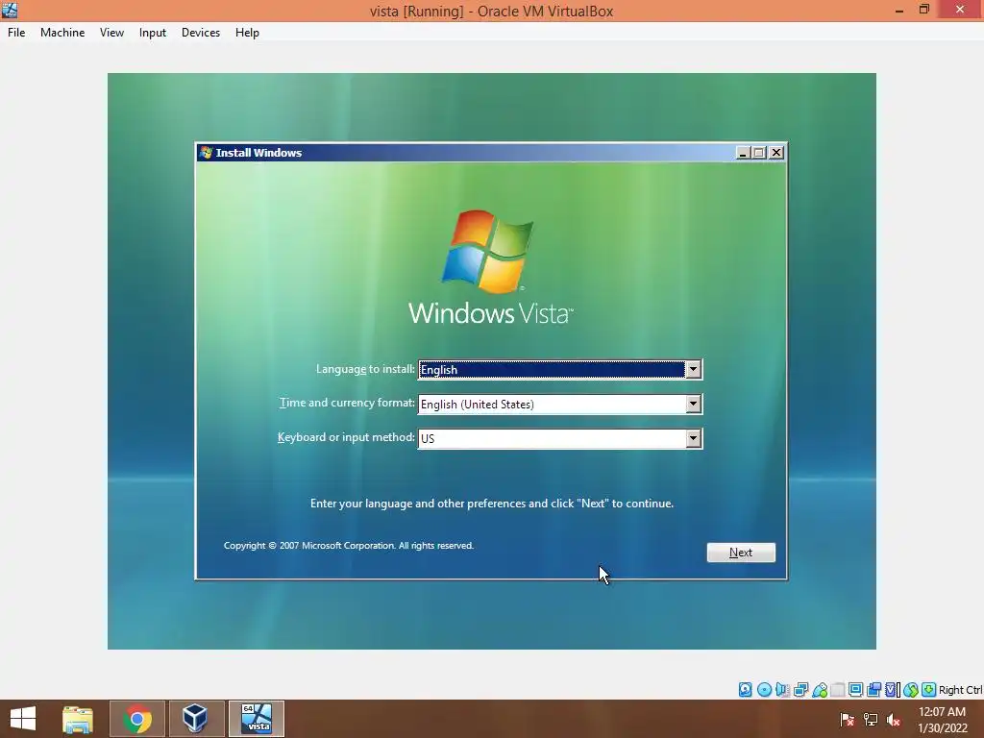Viewport: 984px width, 738px height.
Task: Click the muted volume tray icon
Action: tap(894, 719)
